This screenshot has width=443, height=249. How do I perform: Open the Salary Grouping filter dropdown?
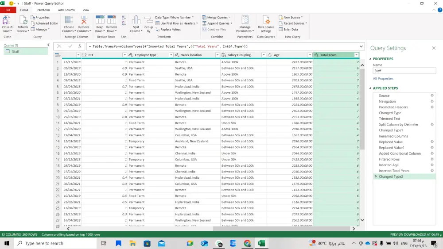click(x=264, y=55)
